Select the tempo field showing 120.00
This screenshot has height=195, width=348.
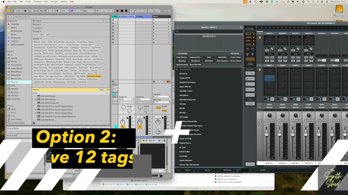coord(36,11)
